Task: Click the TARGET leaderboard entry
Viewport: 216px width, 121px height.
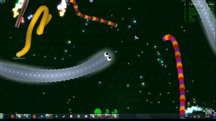Action: click(x=194, y=4)
